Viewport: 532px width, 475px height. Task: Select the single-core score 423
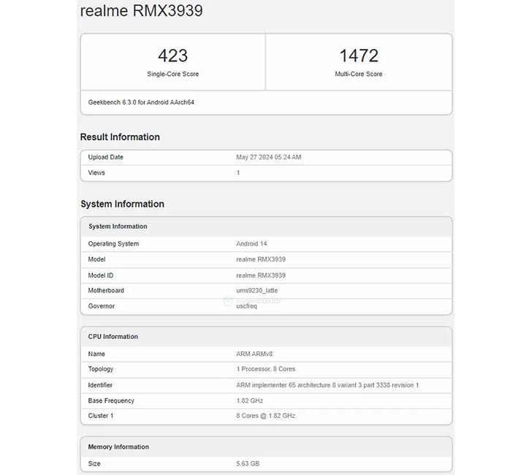172,56
